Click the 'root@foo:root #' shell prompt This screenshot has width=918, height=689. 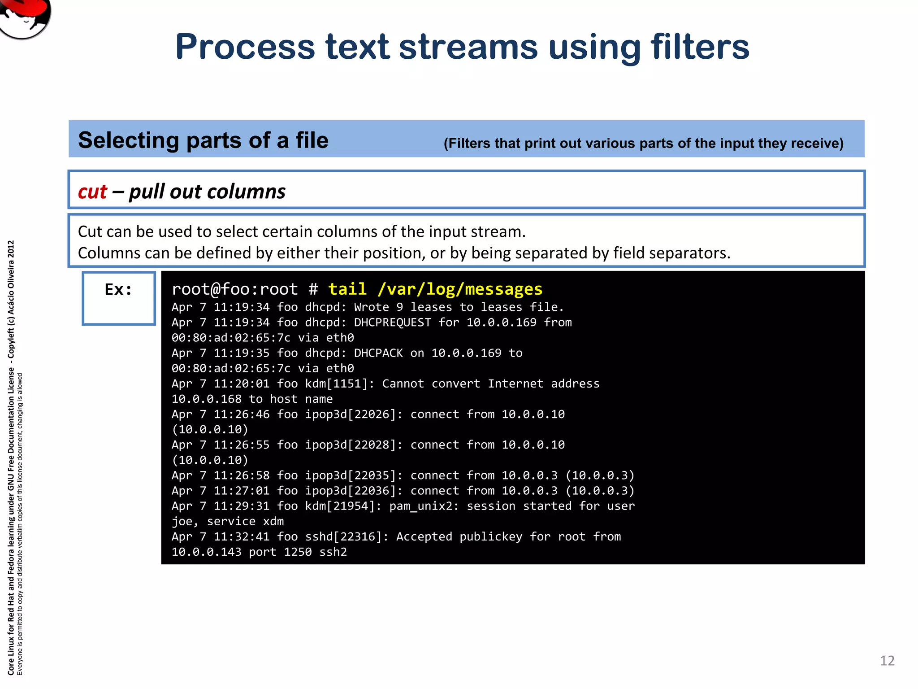click(x=245, y=289)
